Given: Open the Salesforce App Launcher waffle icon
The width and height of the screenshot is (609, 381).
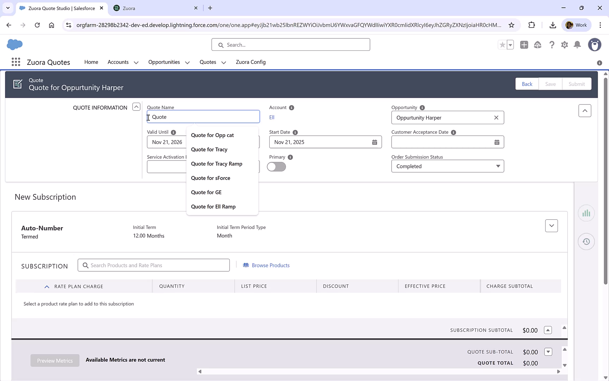Looking at the screenshot, I should click(x=16, y=62).
